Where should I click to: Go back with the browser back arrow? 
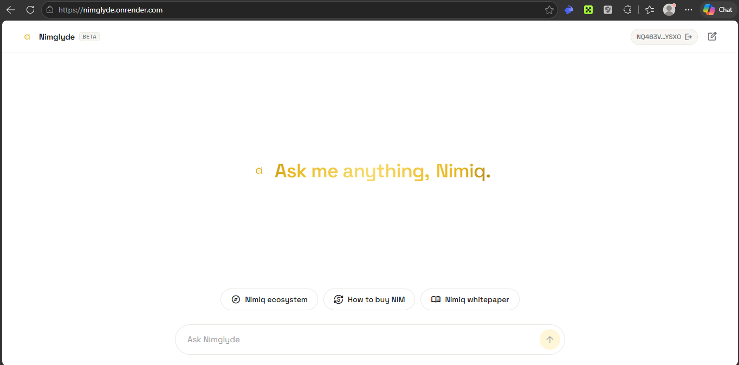tap(11, 10)
